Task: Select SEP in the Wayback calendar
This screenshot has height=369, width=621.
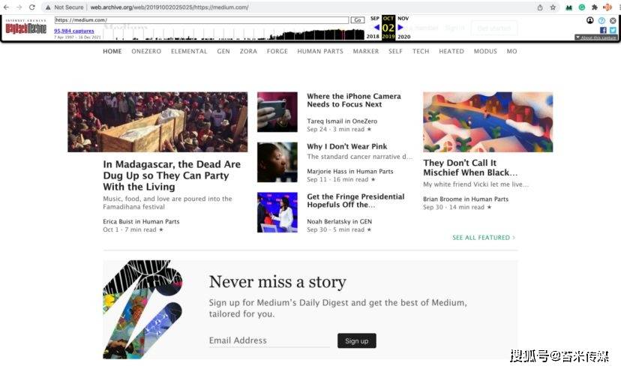Action: click(x=375, y=19)
